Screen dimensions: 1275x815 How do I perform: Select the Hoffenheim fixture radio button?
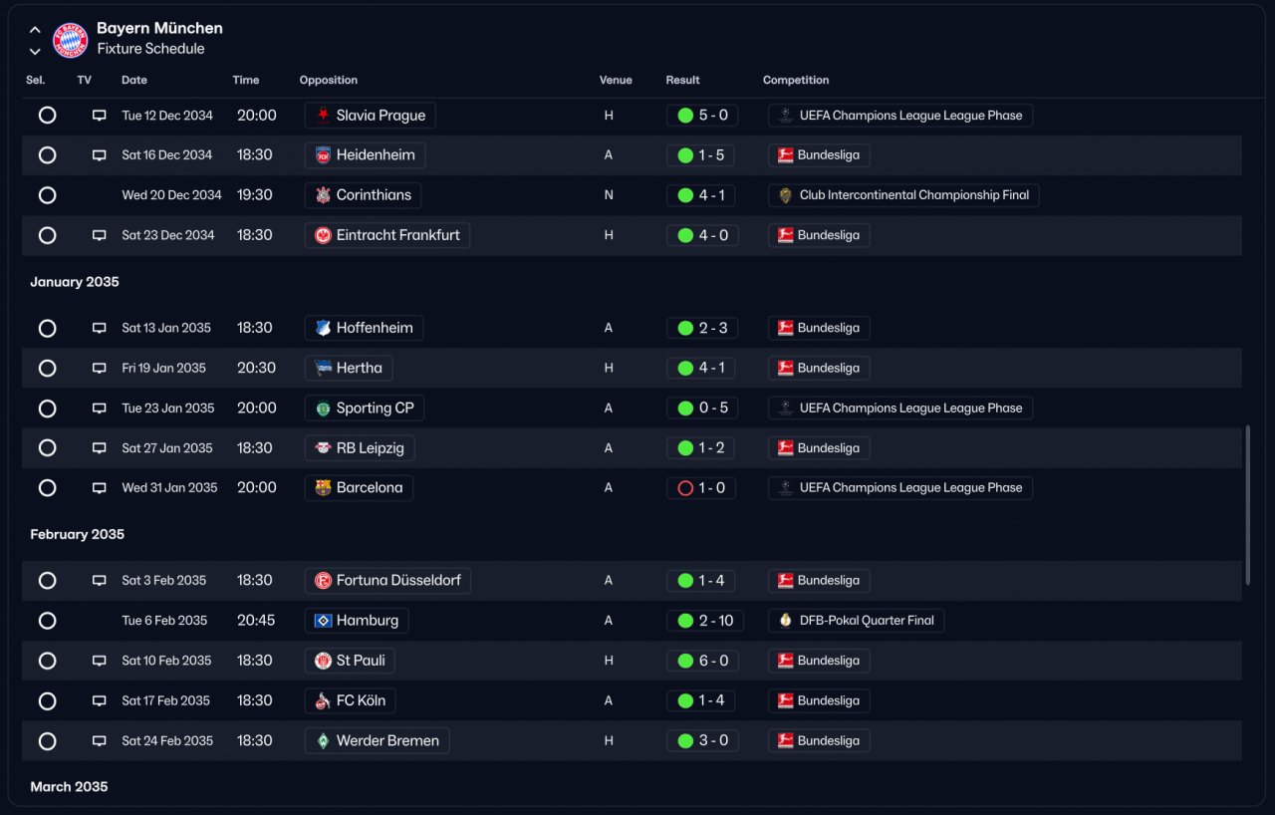[47, 328]
